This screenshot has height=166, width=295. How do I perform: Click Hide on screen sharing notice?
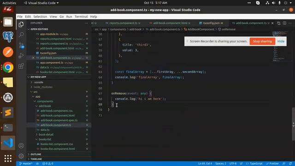(x=281, y=41)
